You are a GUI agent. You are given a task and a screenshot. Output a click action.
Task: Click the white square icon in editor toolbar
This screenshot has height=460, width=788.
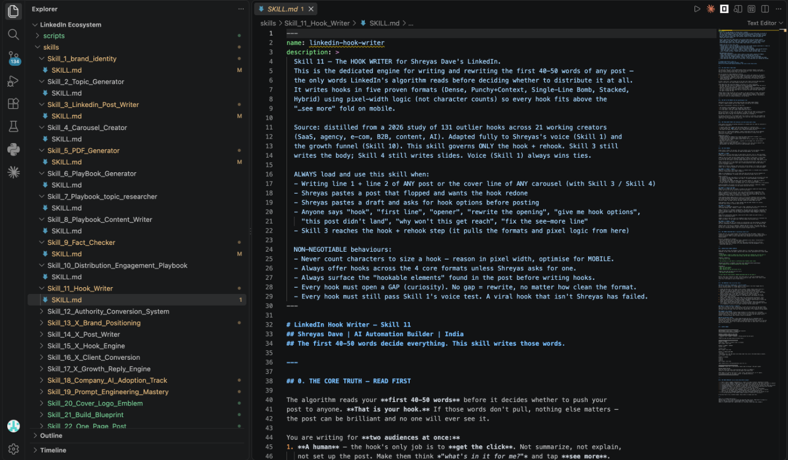(x=724, y=9)
